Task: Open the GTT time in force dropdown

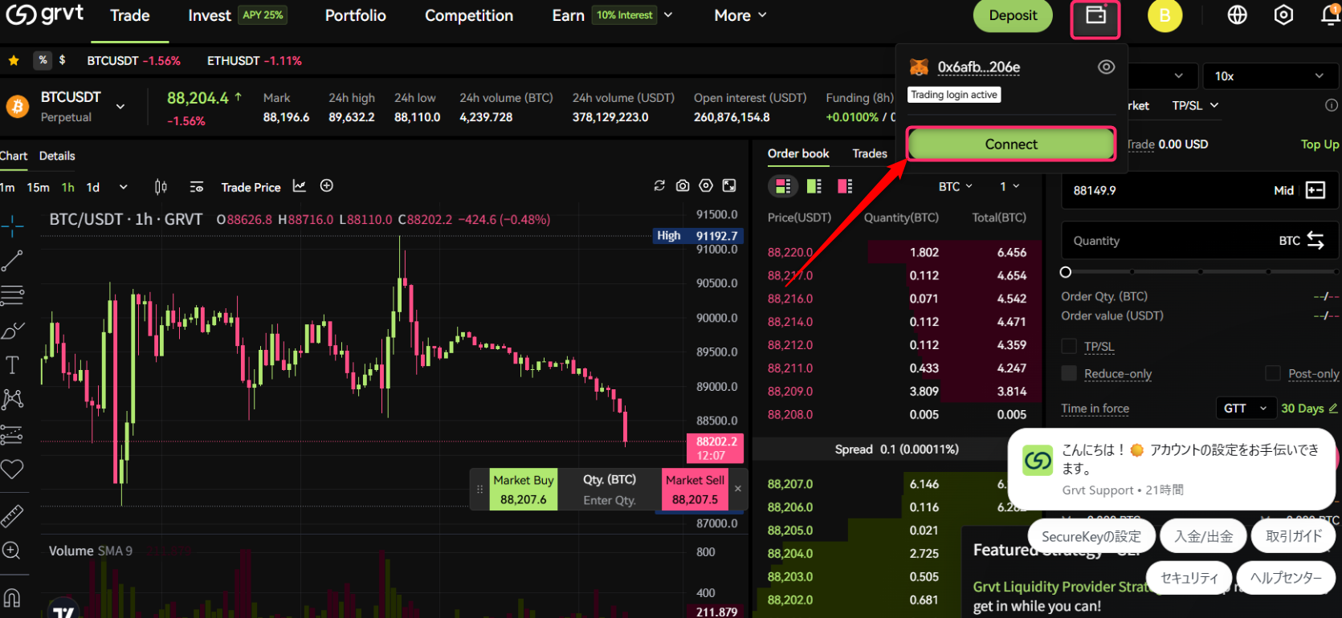Action: [1245, 409]
